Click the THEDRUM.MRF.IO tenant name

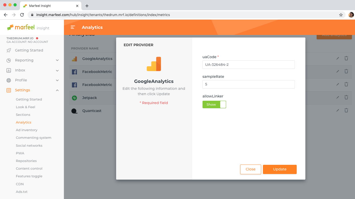[x=20, y=38]
